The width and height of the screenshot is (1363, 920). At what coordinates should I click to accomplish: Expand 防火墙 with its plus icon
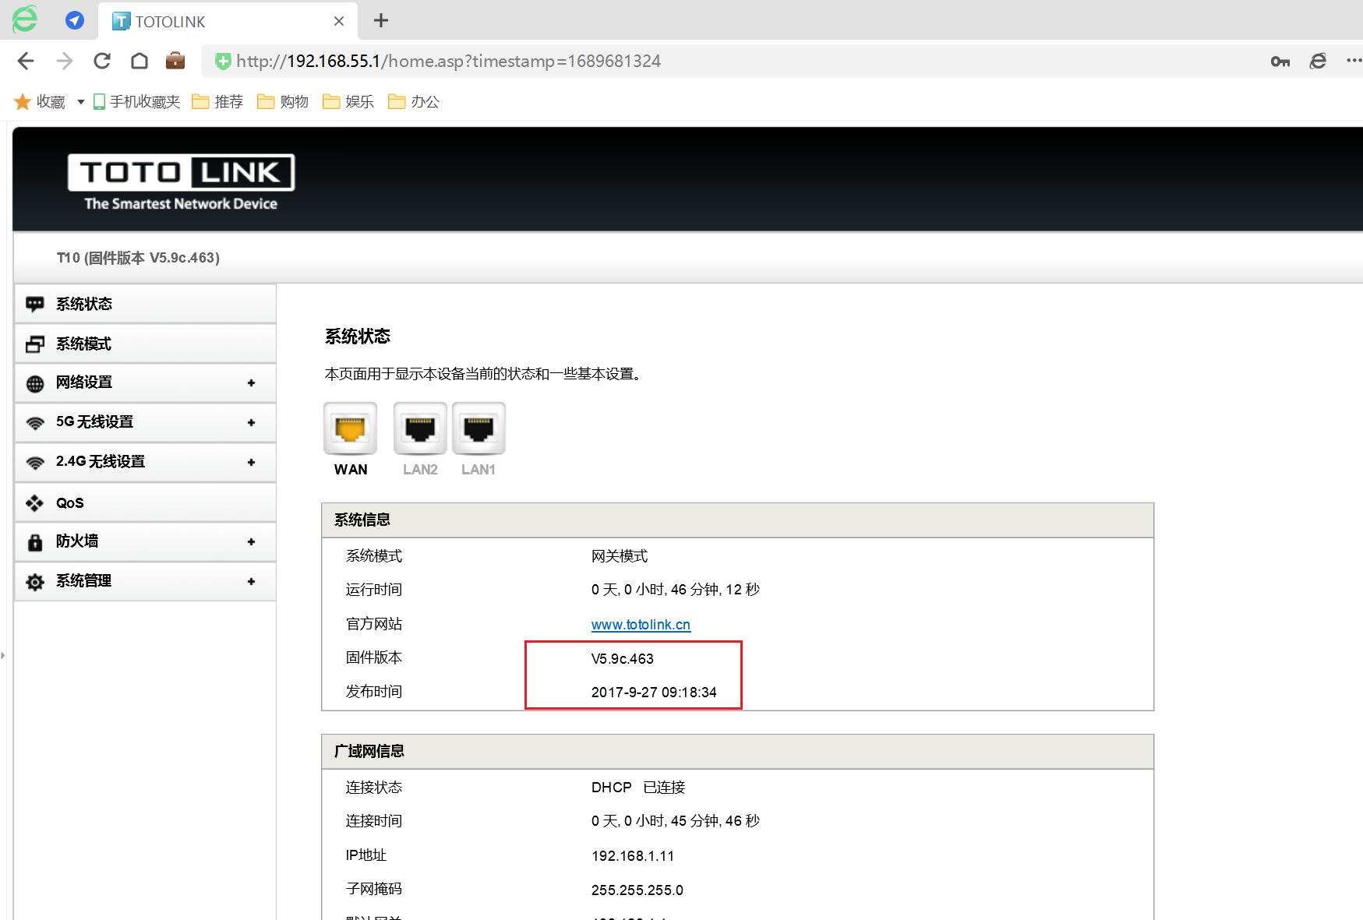click(x=251, y=542)
